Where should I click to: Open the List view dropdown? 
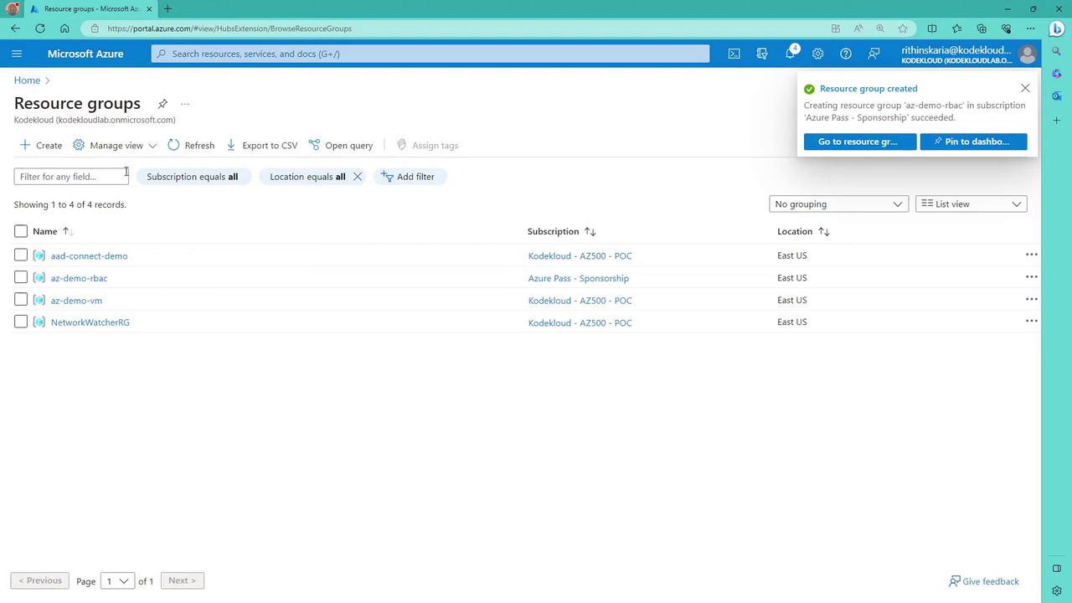click(x=971, y=204)
